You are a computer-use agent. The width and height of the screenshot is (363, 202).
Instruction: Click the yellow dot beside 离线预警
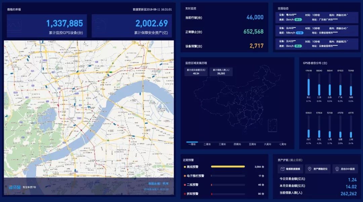pyautogui.click(x=185, y=167)
